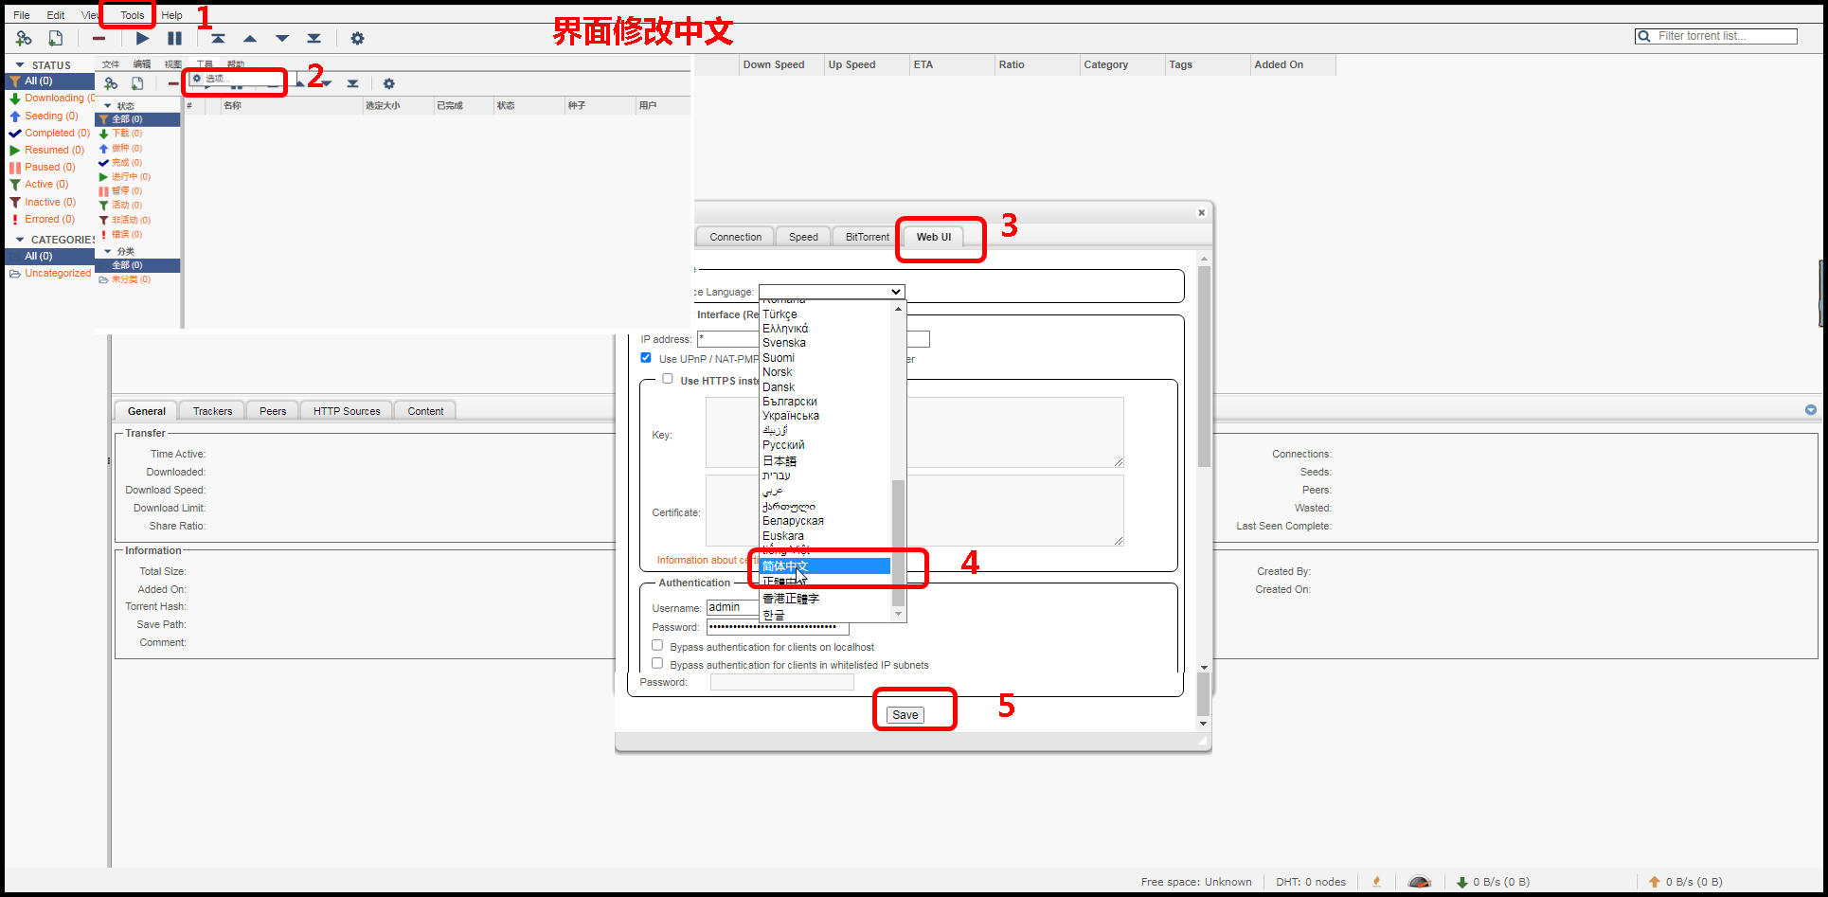Switch to the Web UI options tab
Image resolution: width=1828 pixels, height=897 pixels.
[x=934, y=237]
